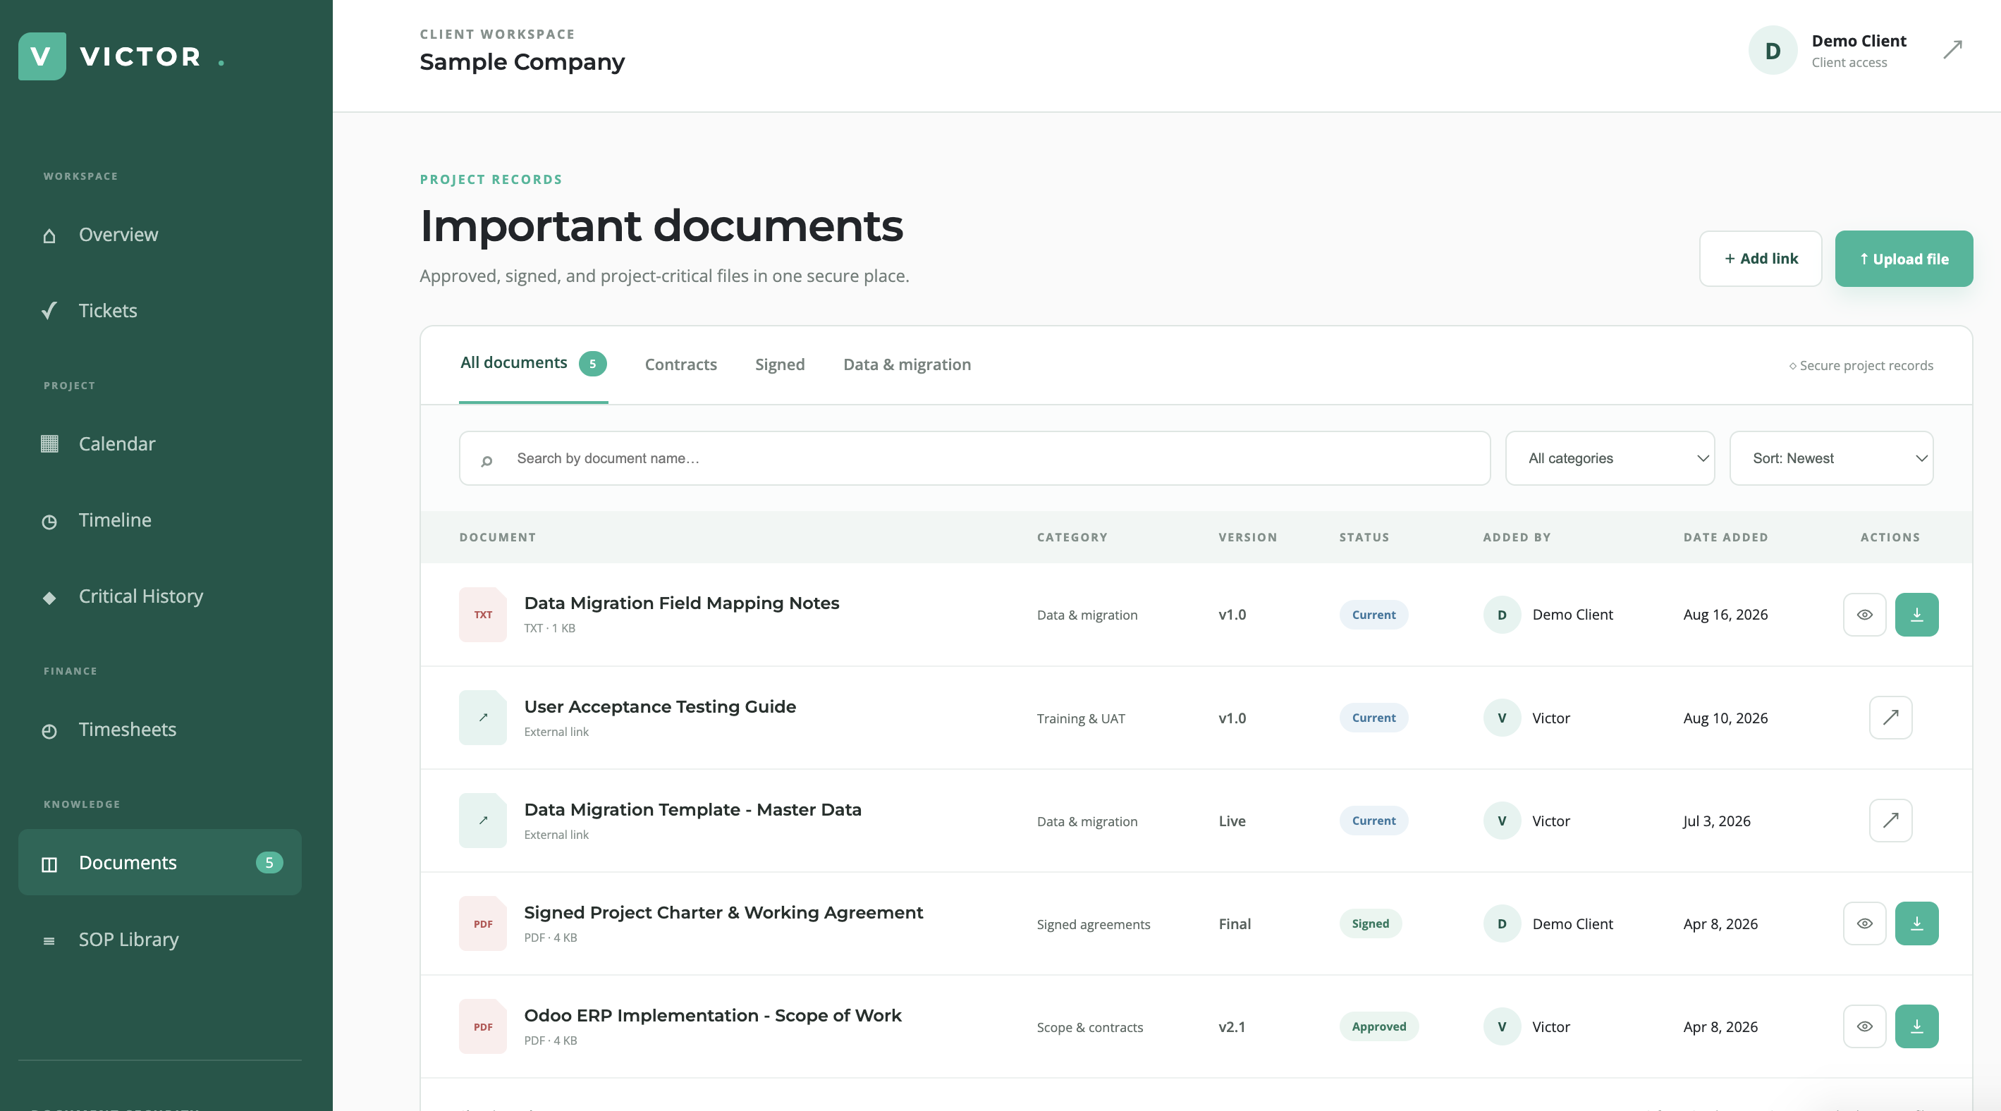Click Victor avatar in Odoo ERP row
This screenshot has height=1111, width=2001.
tap(1502, 1026)
